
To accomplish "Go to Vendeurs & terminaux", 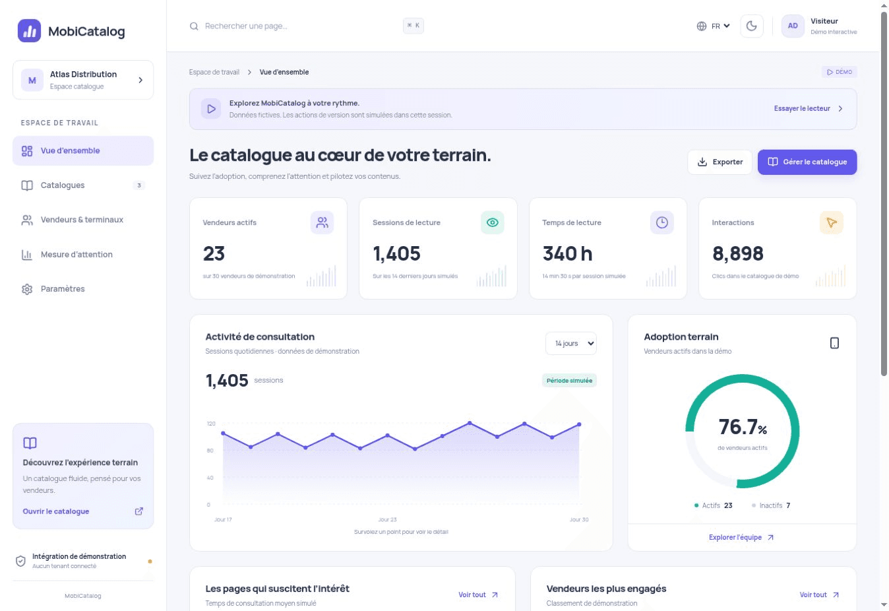I will click(x=83, y=220).
